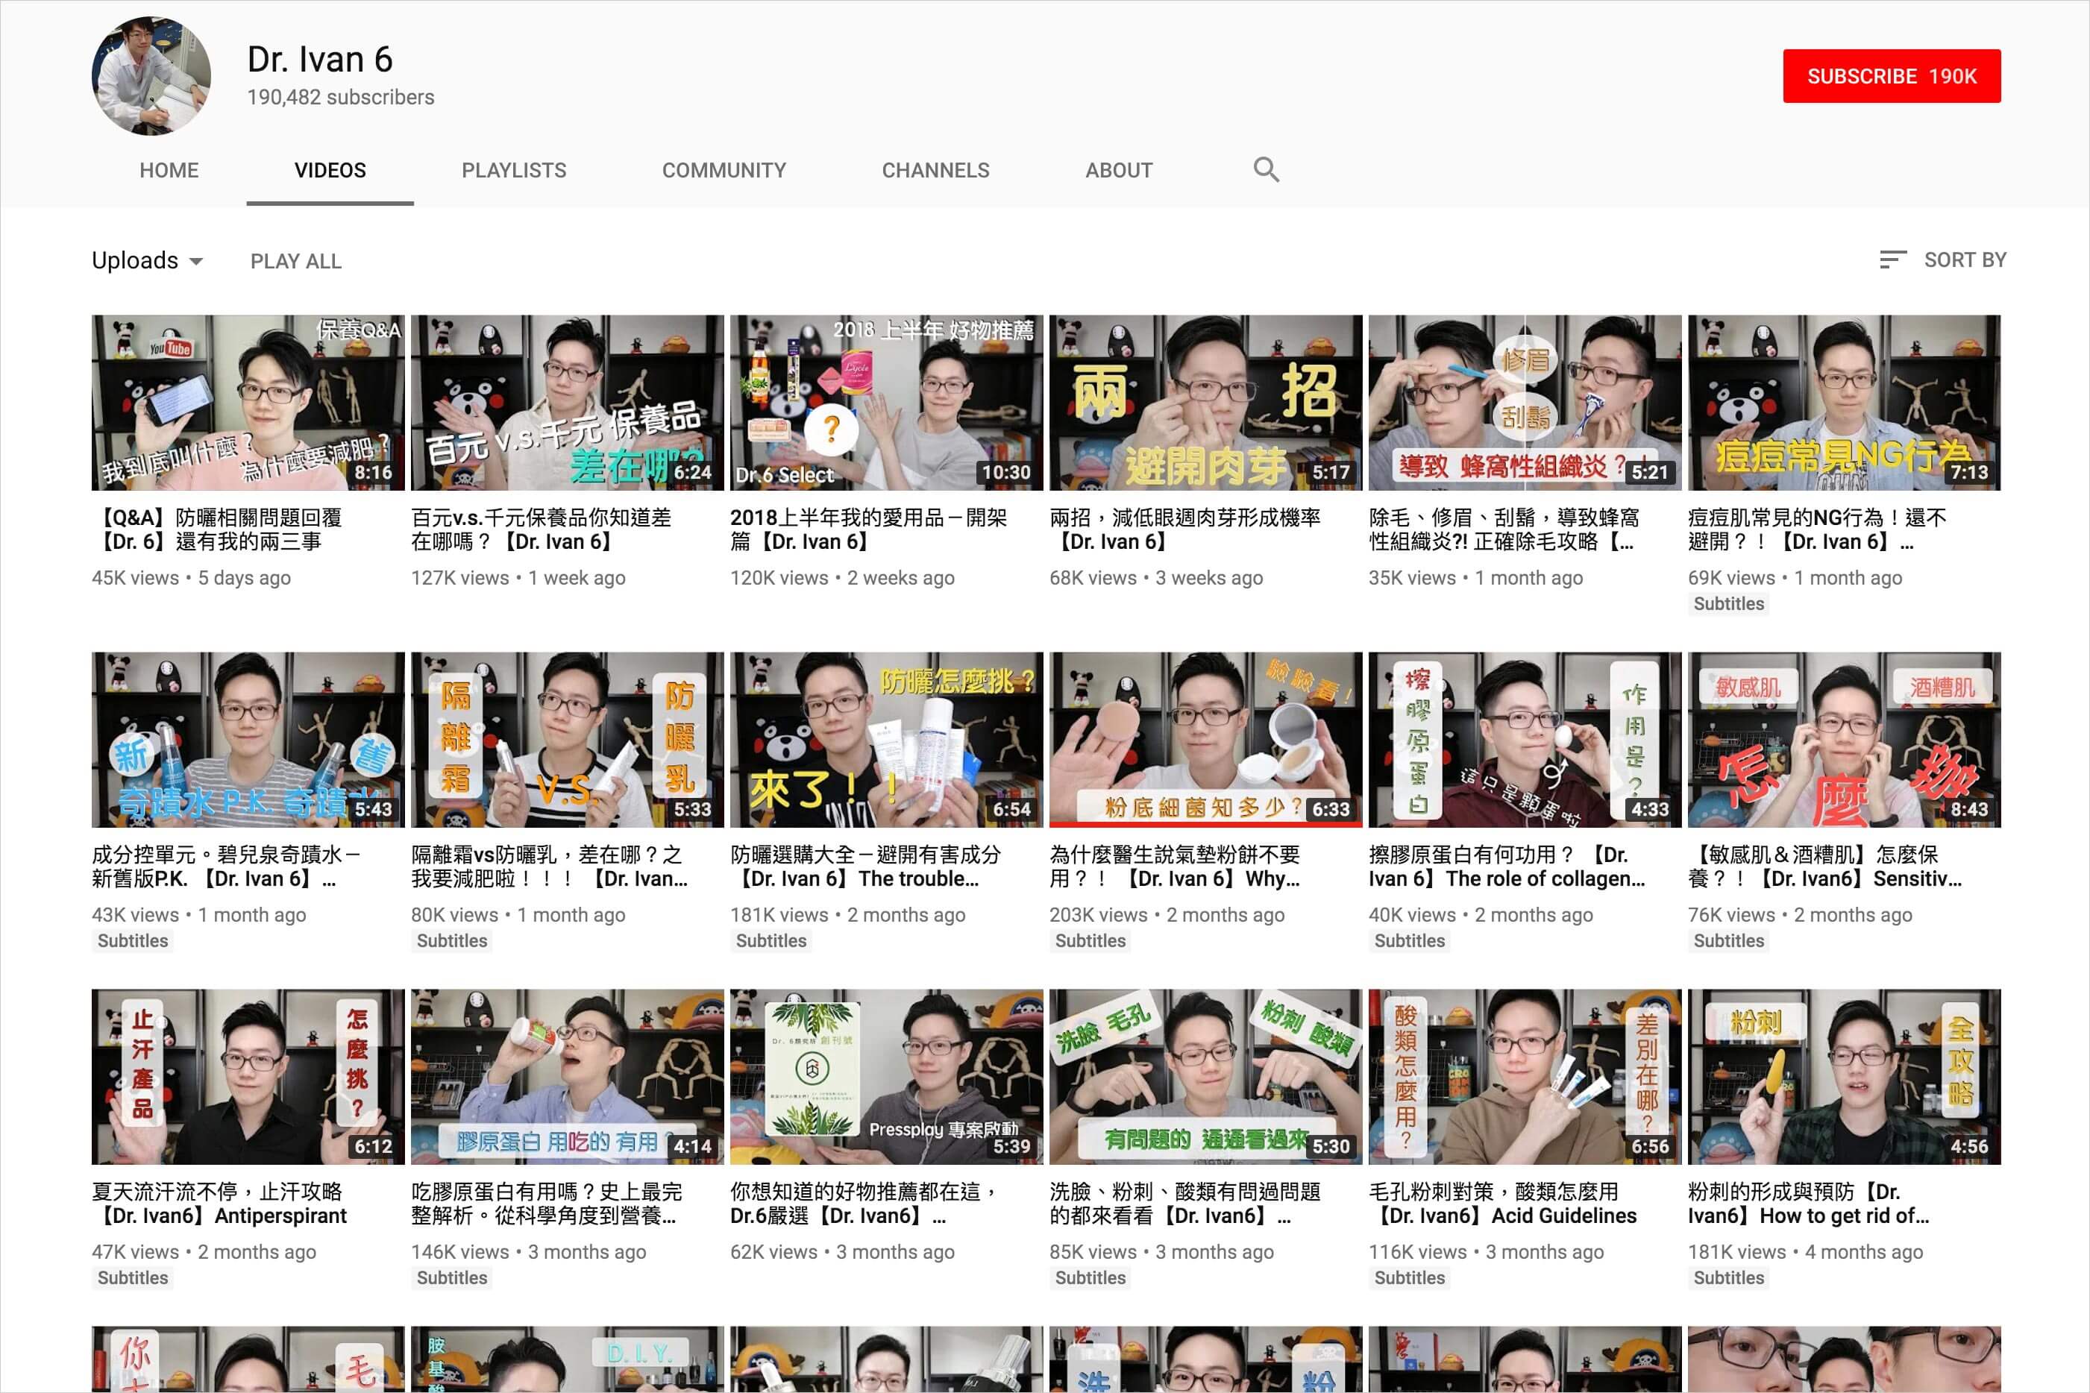Screen dimensions: 2090x1393
Task: Open the 6:54 防曬怎麼挑 thumbnail
Action: [x=886, y=739]
